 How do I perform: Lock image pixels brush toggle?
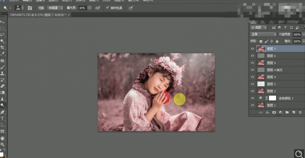click(x=266, y=41)
